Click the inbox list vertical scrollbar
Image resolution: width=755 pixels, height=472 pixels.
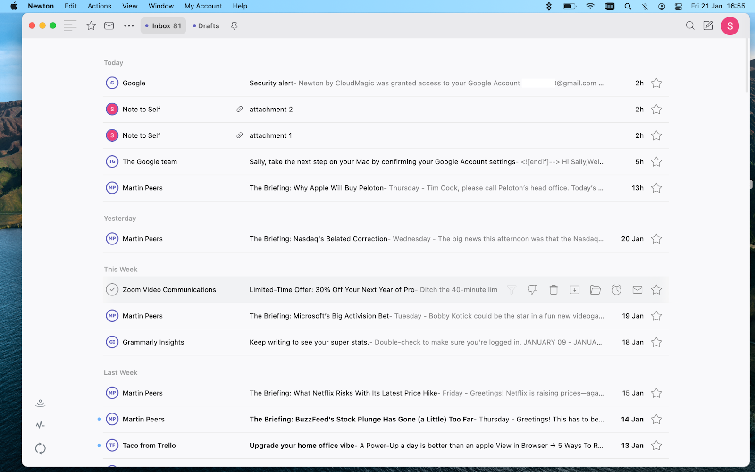pyautogui.click(x=747, y=66)
